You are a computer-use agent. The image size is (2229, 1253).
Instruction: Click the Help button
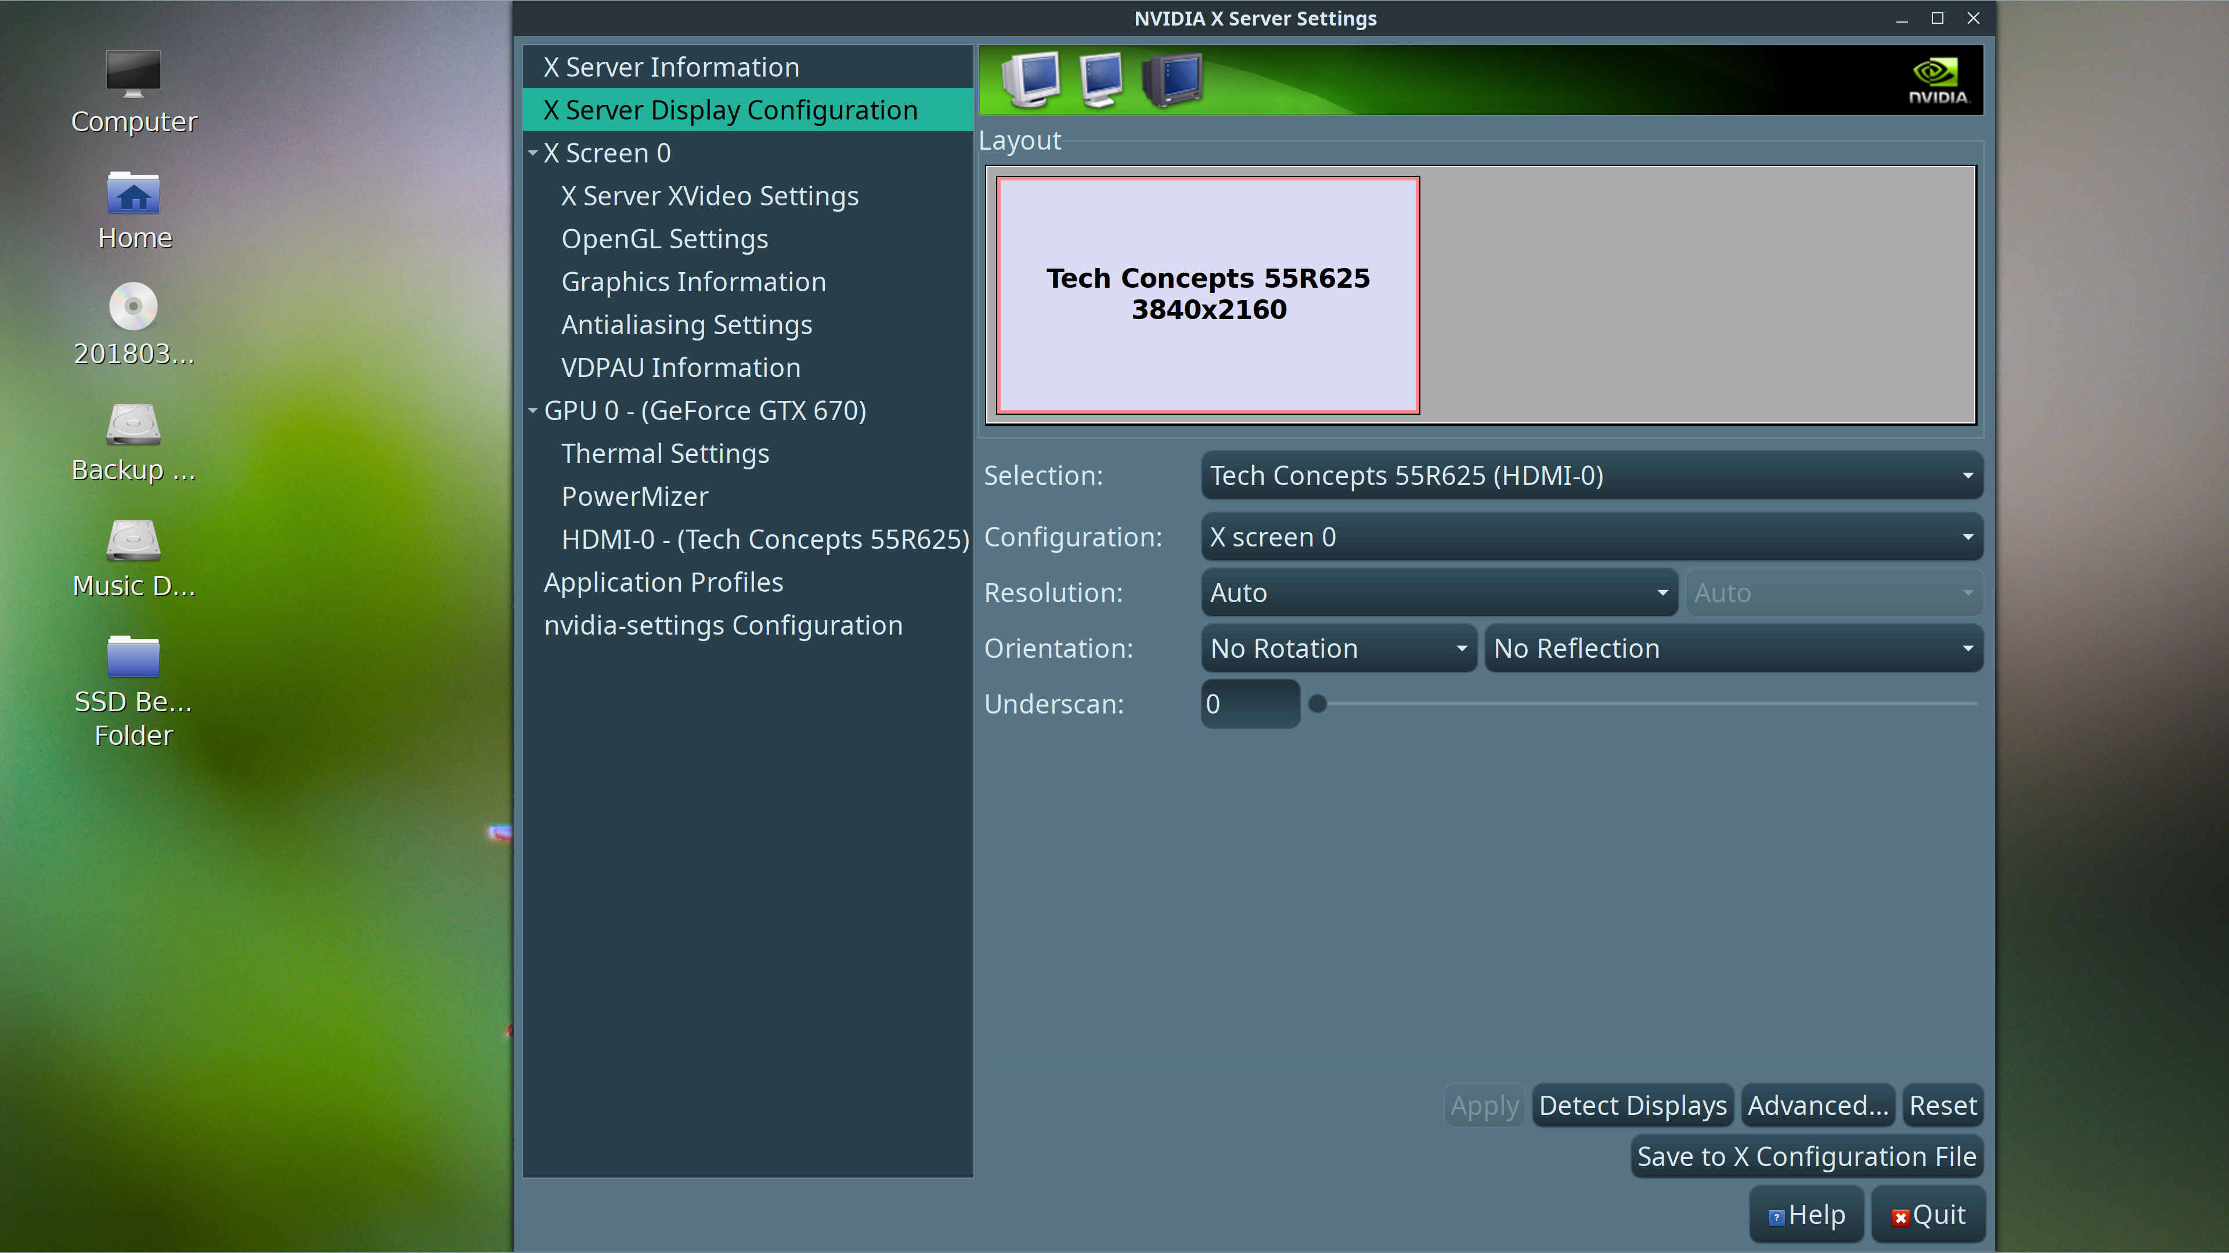1806,1215
